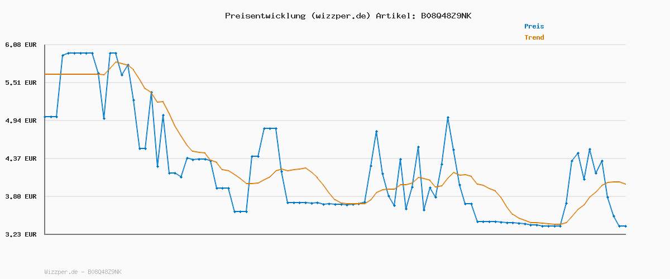Click the last blue price point at right edge
Viewport: 670px width, 279px height.
(625, 226)
